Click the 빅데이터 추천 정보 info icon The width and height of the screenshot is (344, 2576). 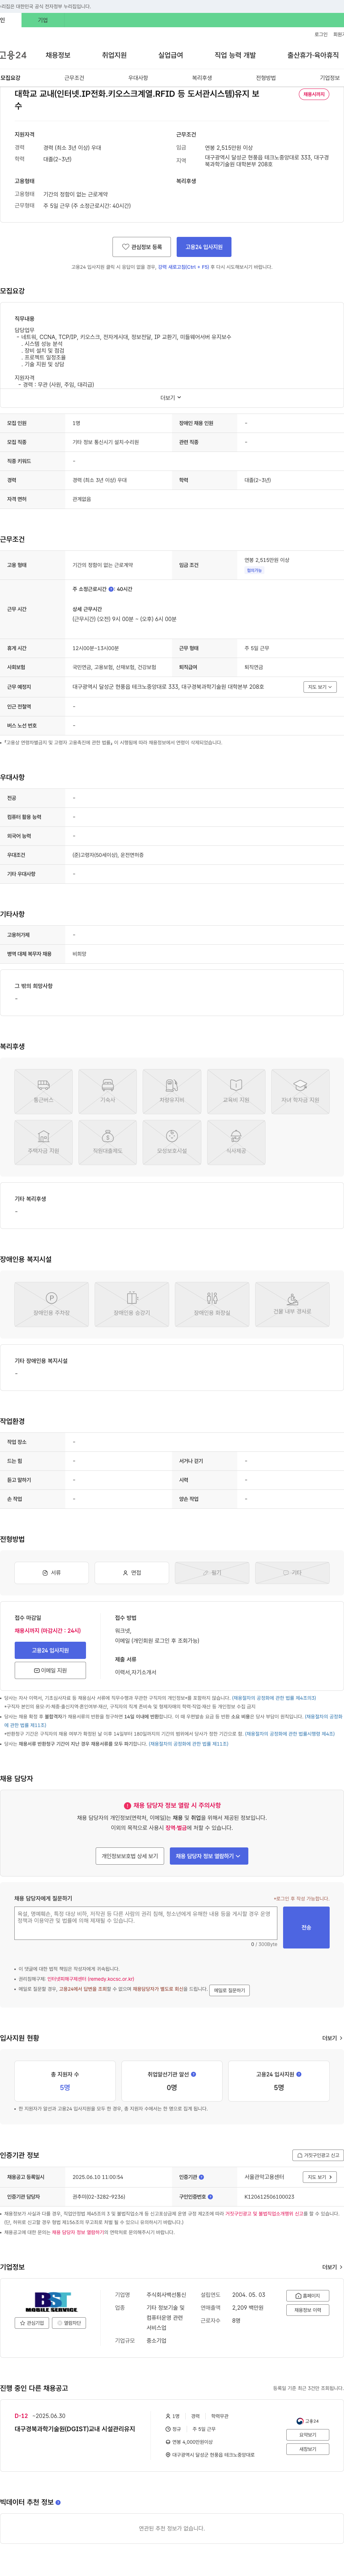point(58,2502)
